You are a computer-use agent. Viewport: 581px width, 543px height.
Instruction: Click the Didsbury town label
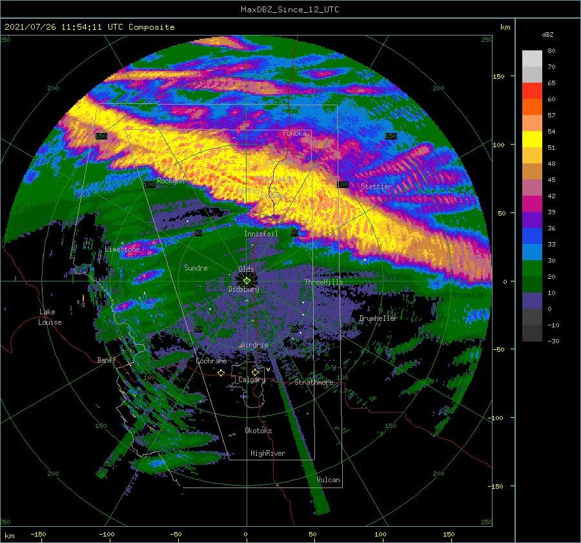click(x=244, y=289)
